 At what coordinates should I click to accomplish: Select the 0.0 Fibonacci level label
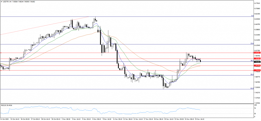coord(252,16)
